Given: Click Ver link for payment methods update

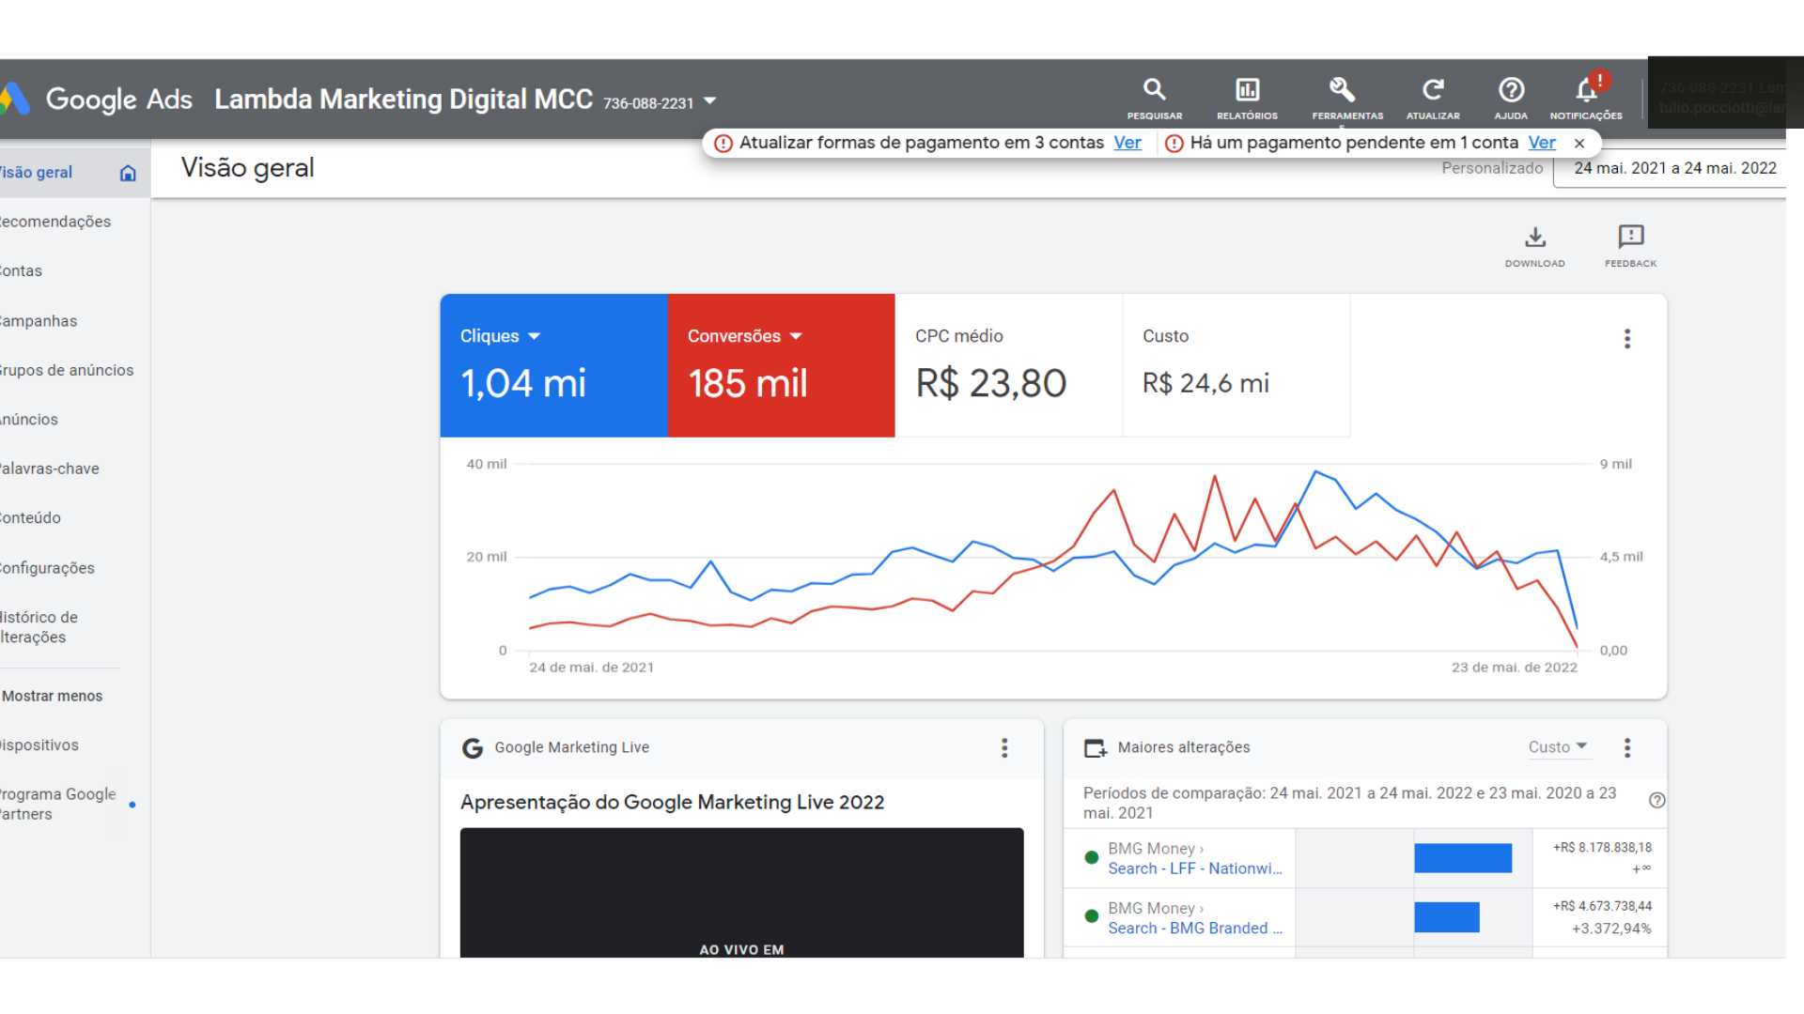Looking at the screenshot, I should pyautogui.click(x=1127, y=143).
